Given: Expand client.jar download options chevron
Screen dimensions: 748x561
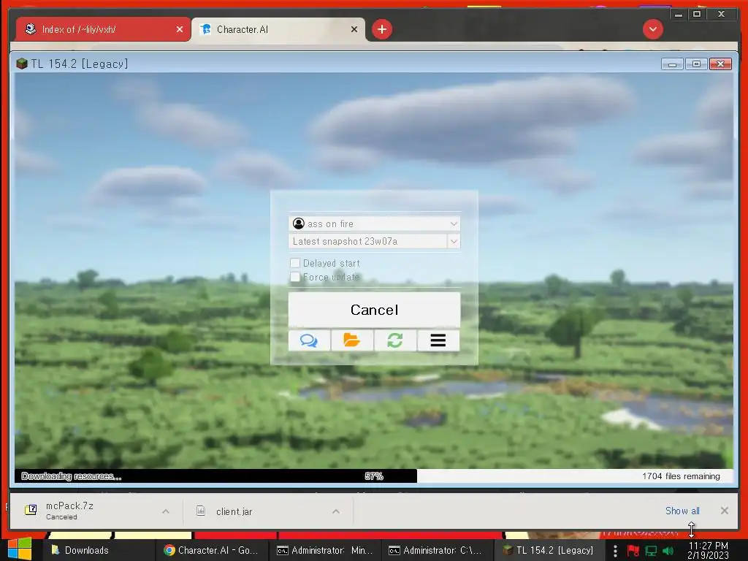Looking at the screenshot, I should coord(336,511).
